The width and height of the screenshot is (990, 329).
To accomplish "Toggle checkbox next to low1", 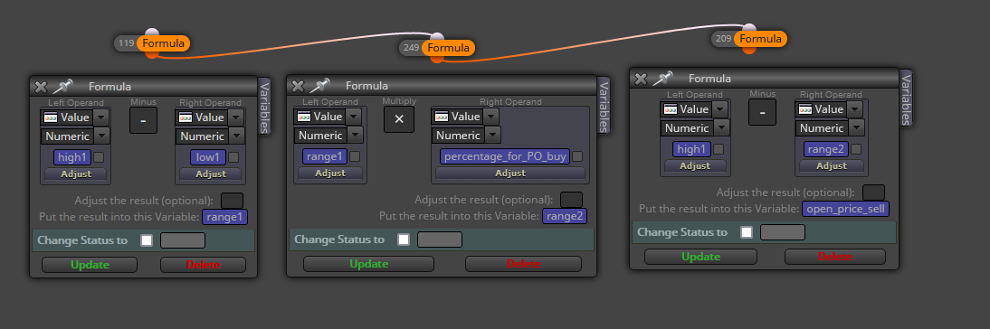I will pyautogui.click(x=233, y=157).
